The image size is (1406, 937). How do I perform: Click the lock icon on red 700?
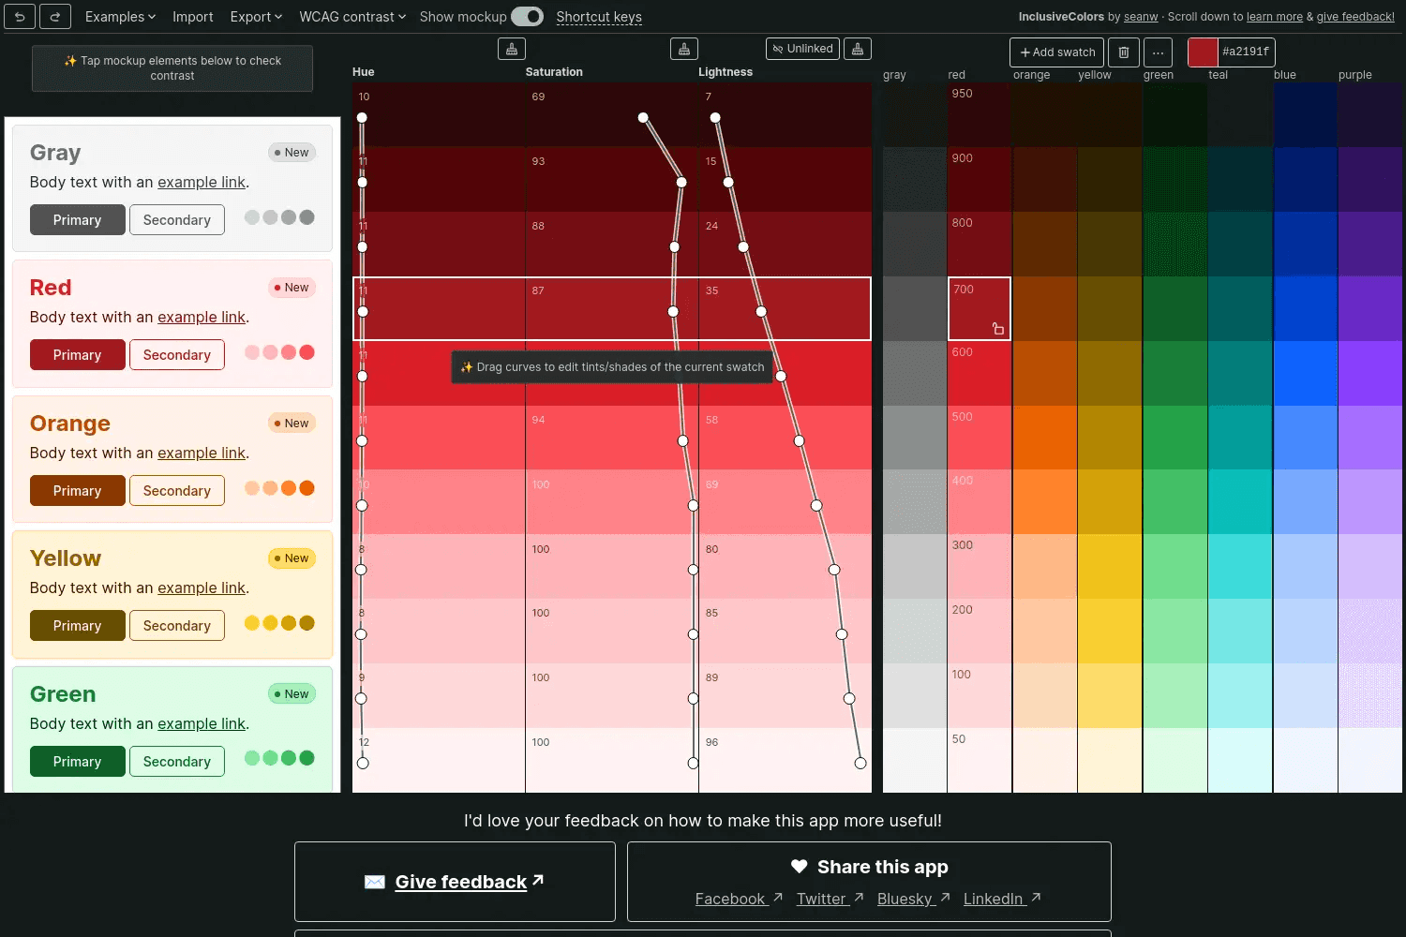(998, 329)
